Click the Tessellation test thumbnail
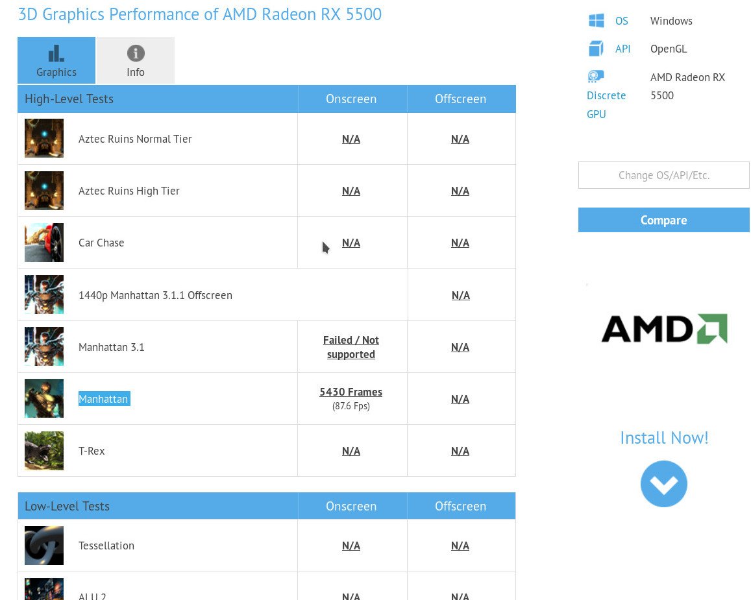Screen dimensions: 751x600 click(x=44, y=546)
